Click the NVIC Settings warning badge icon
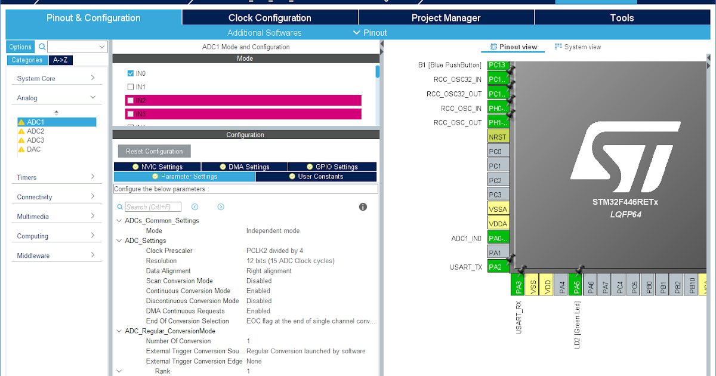 pyautogui.click(x=135, y=166)
